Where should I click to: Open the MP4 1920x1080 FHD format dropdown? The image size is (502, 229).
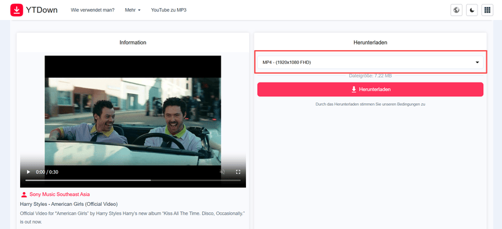click(x=370, y=63)
